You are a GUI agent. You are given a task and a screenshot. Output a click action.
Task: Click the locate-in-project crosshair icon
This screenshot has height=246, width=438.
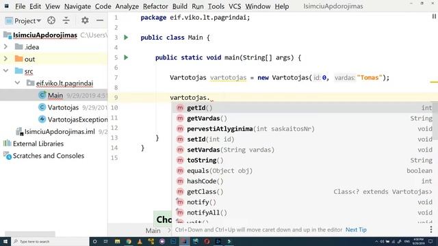click(x=51, y=20)
